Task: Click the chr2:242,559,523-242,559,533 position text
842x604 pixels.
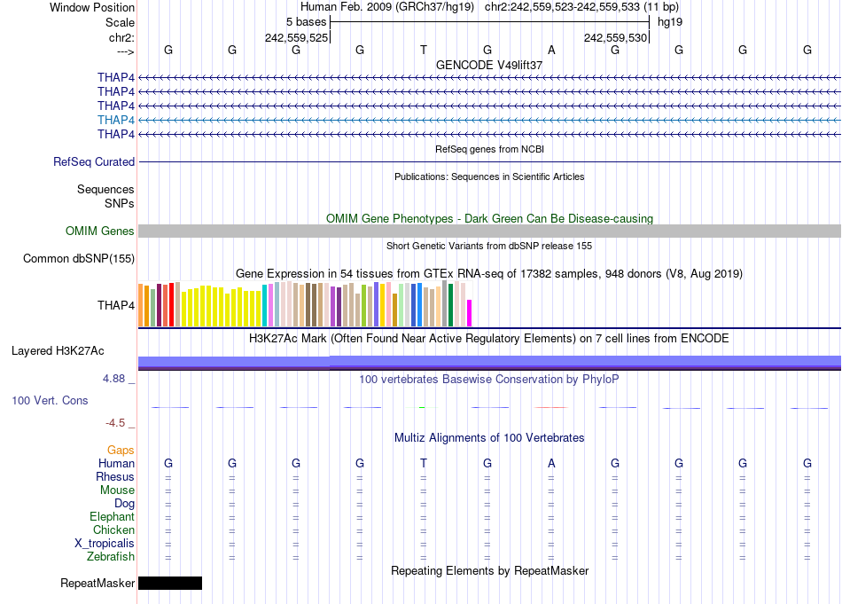Action: (x=581, y=7)
